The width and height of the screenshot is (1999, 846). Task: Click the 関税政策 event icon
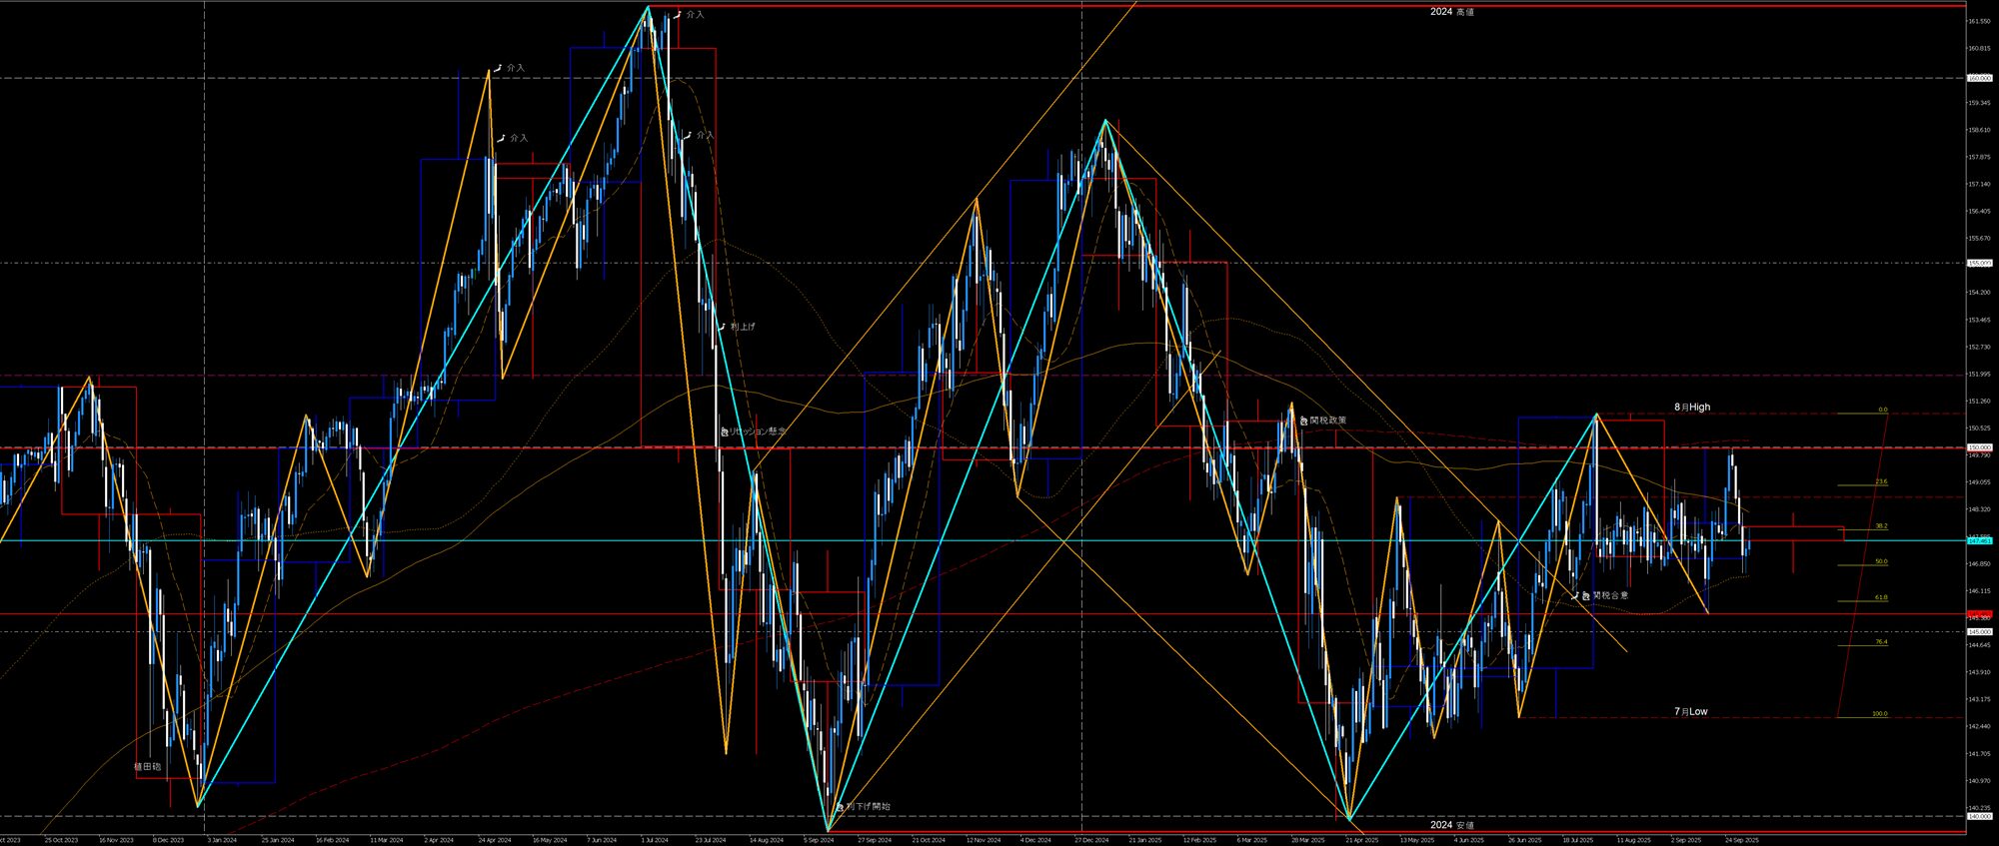point(1303,421)
